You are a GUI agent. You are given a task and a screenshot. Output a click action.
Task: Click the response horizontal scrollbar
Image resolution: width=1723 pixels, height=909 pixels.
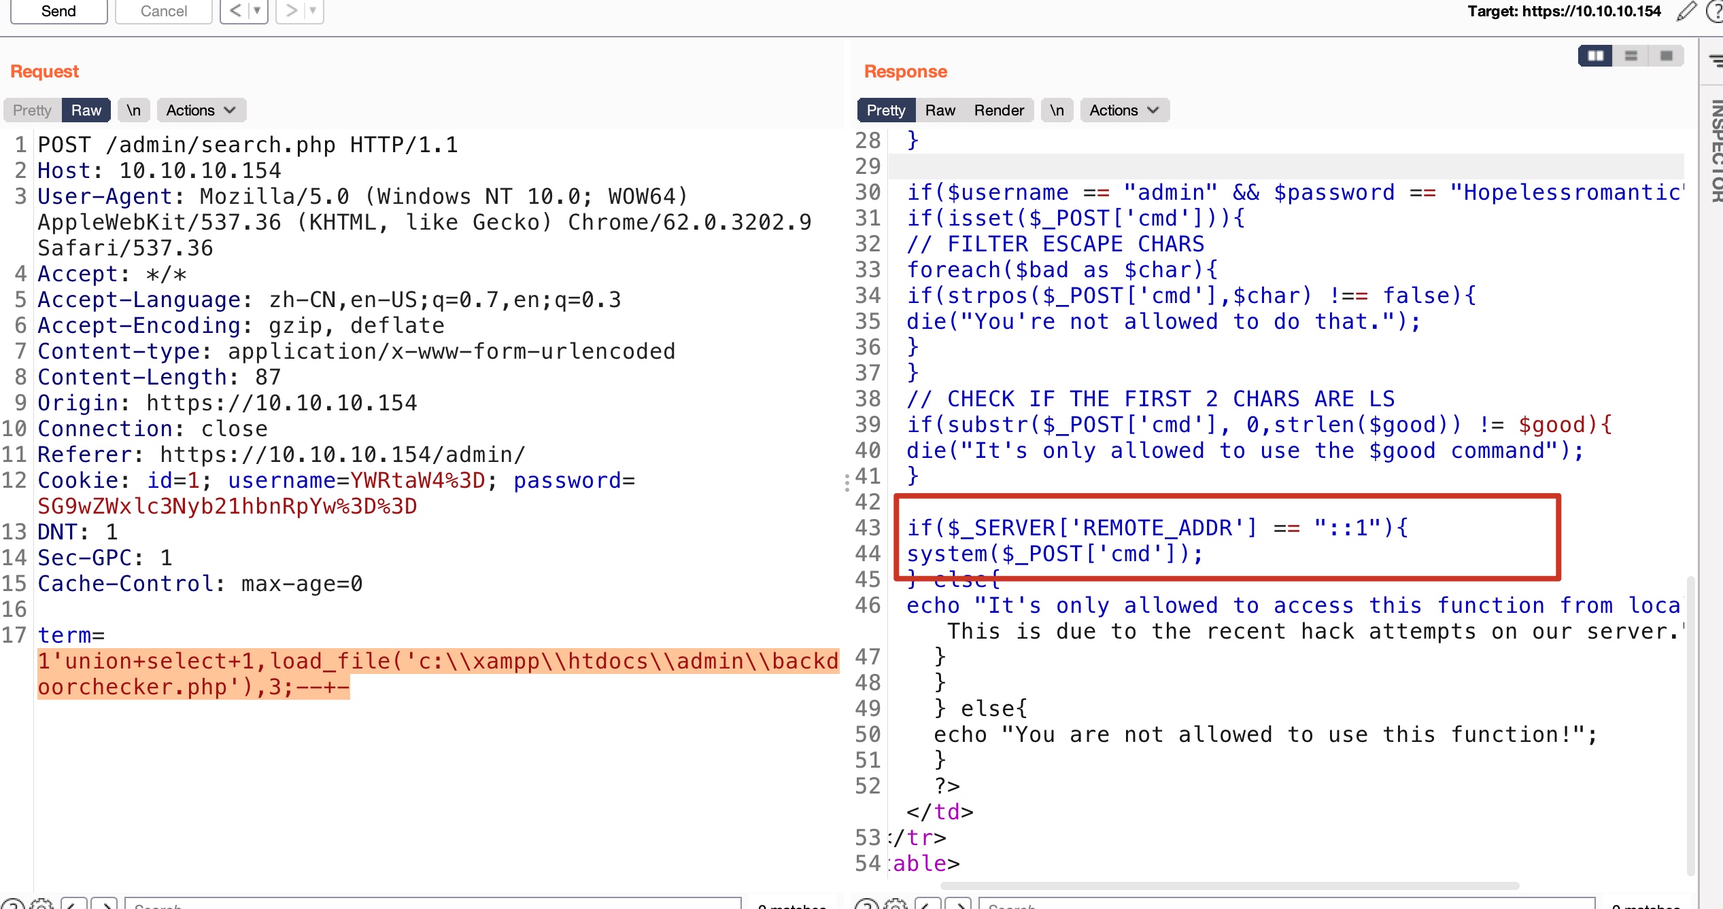1229,885
